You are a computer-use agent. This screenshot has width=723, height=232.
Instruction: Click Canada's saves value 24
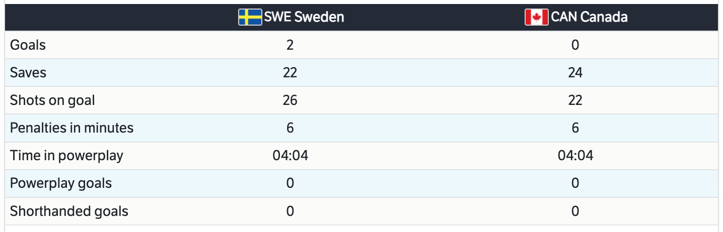(x=575, y=73)
